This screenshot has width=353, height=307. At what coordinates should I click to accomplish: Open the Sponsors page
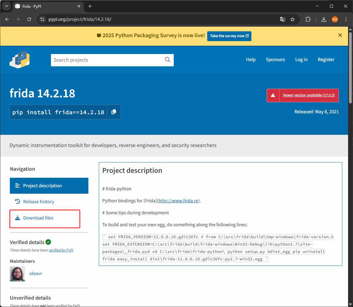[x=275, y=60]
